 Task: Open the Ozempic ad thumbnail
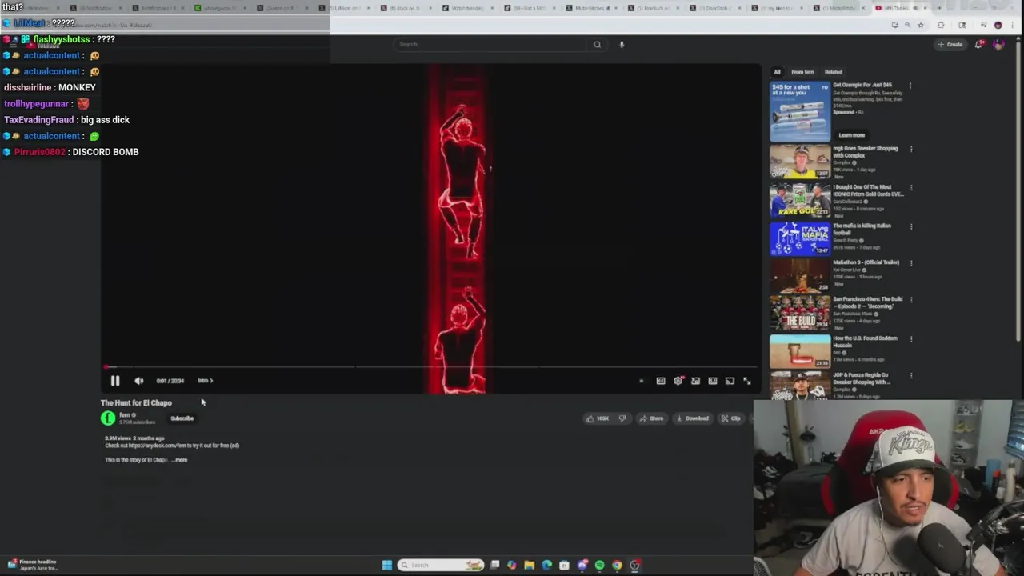(800, 111)
